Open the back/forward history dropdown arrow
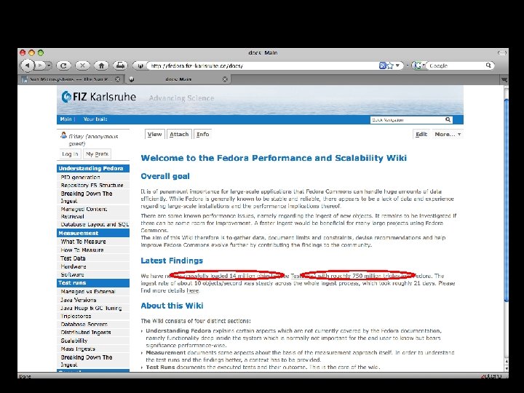524x393 pixels. point(49,65)
